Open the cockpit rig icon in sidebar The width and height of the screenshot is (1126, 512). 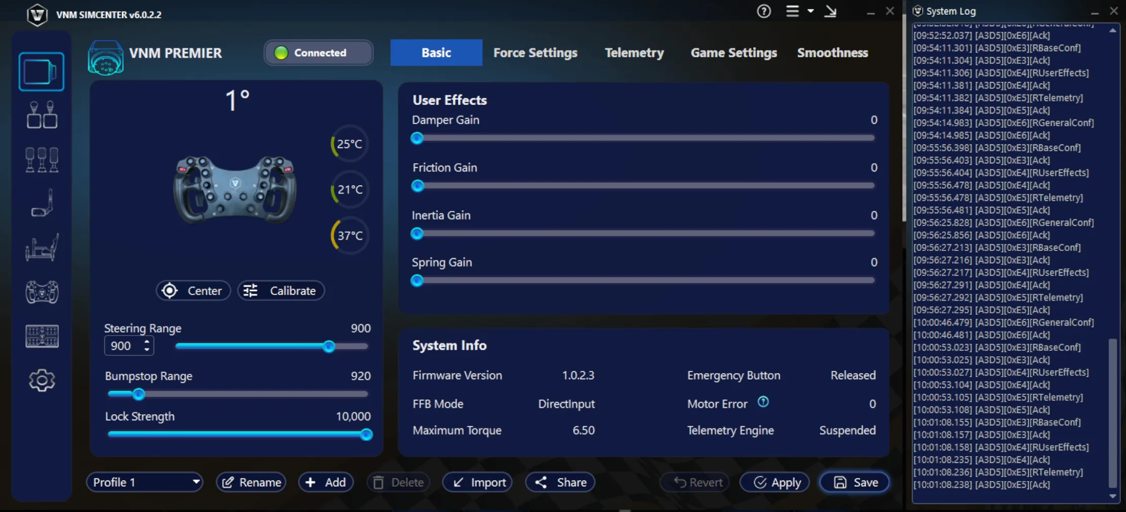pos(42,247)
